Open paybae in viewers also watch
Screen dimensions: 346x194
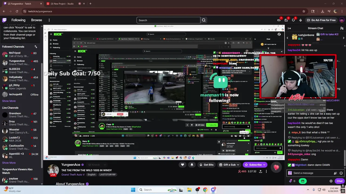(x=20, y=180)
